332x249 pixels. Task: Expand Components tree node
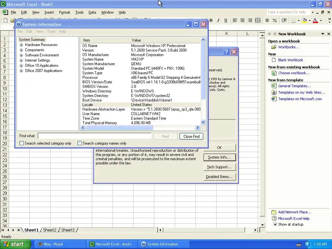(x=21, y=50)
